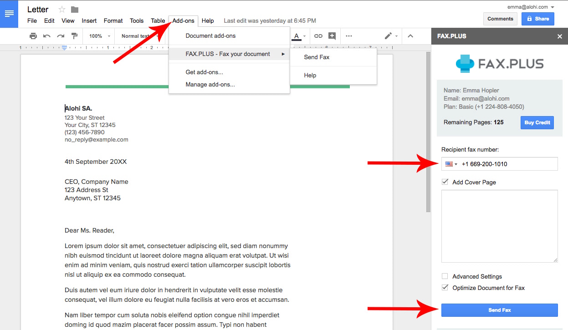The image size is (568, 330).
Task: Select the paint format roller icon
Action: (74, 36)
